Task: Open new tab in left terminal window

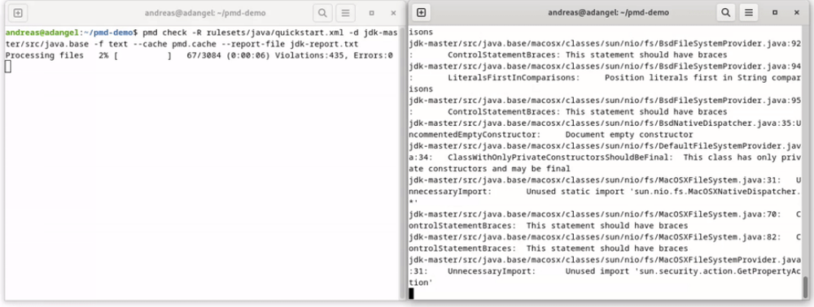Action: tap(18, 13)
